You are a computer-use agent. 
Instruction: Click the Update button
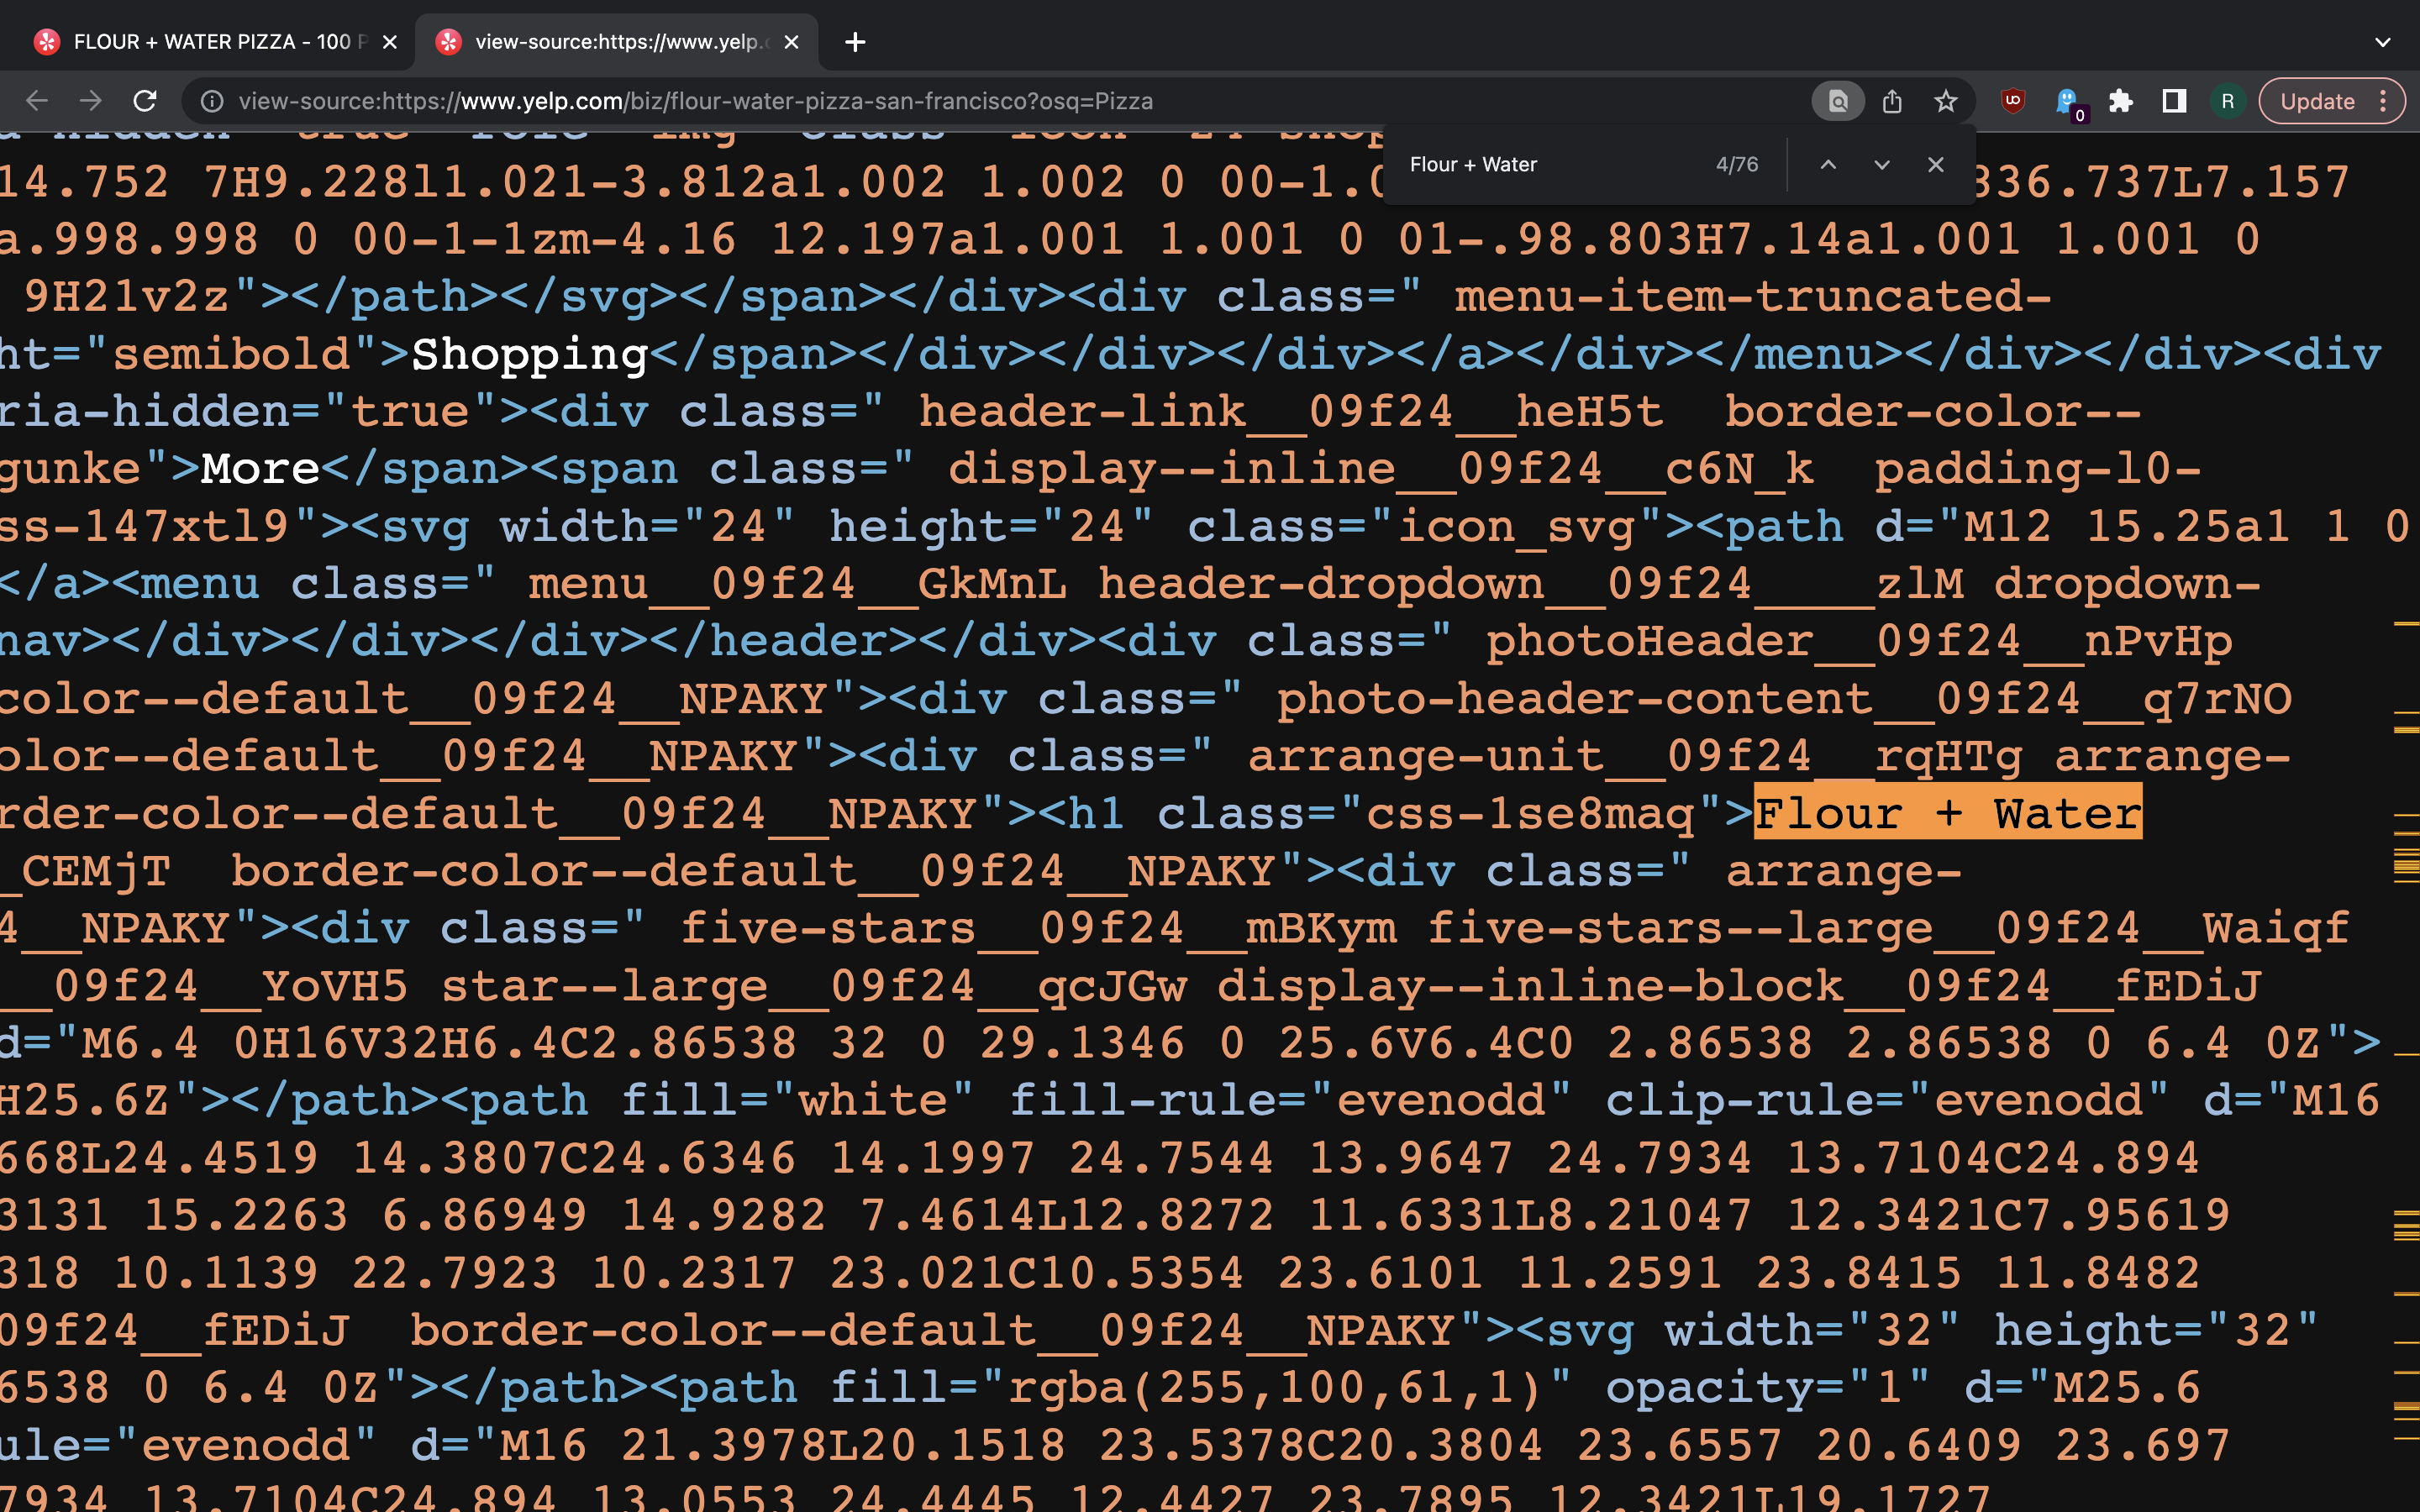point(2317,101)
